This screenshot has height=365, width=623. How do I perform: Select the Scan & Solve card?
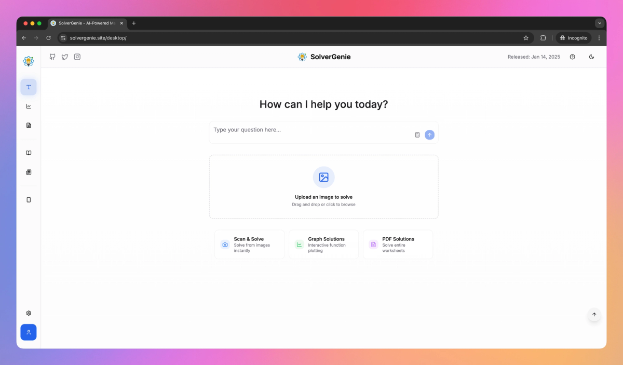tap(249, 244)
